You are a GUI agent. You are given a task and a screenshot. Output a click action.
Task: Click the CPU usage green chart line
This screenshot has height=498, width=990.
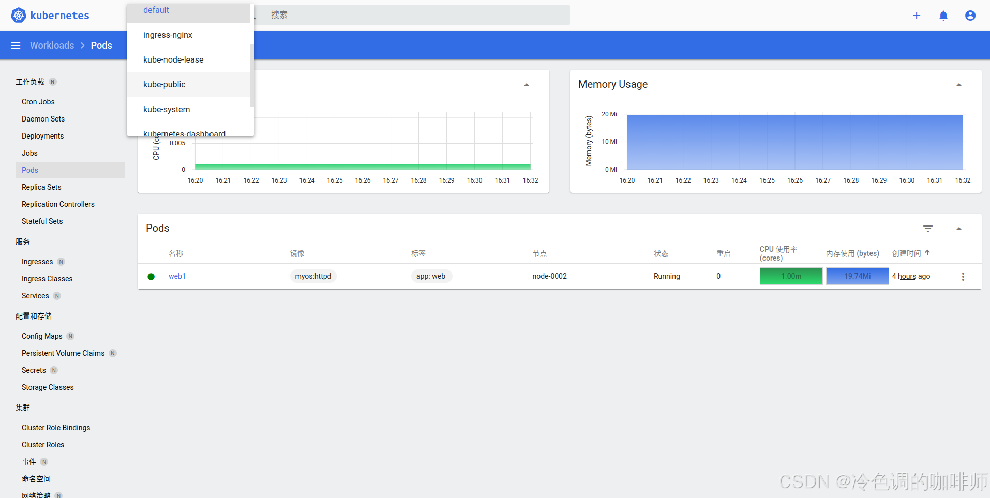(x=363, y=167)
